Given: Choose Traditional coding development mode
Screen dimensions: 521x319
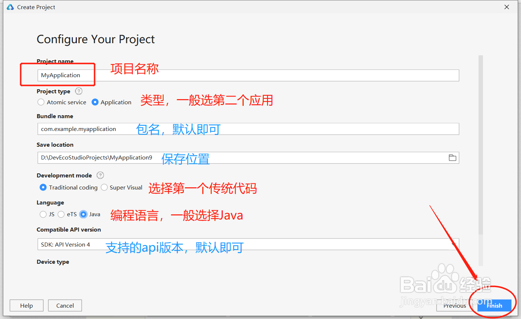Looking at the screenshot, I should click(43, 187).
